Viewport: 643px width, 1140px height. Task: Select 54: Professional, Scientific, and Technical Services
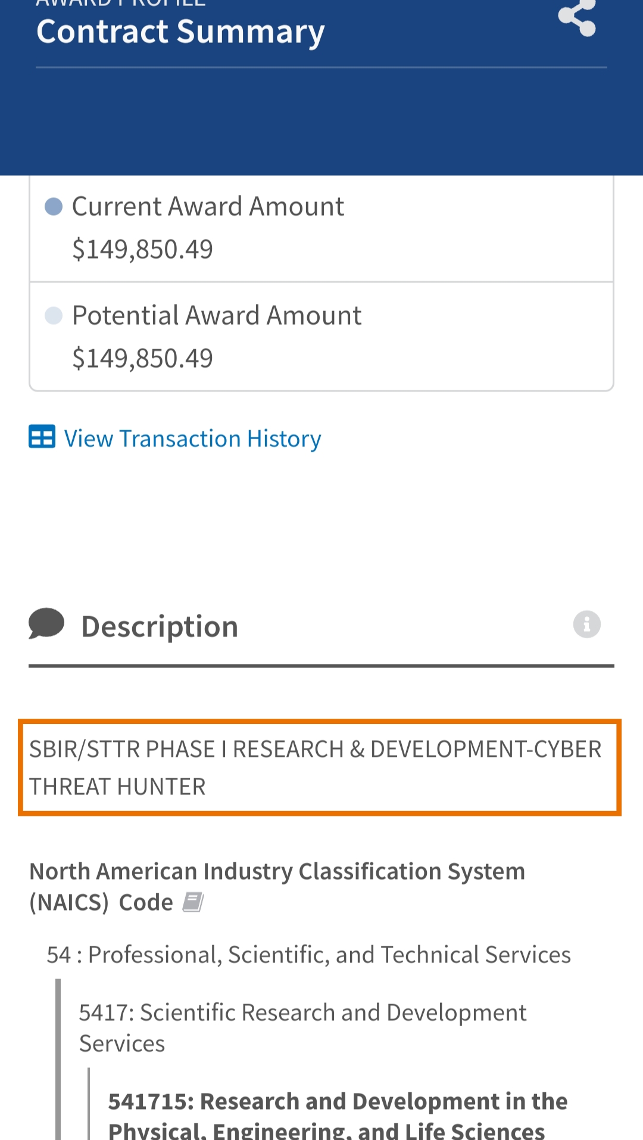pos(308,955)
